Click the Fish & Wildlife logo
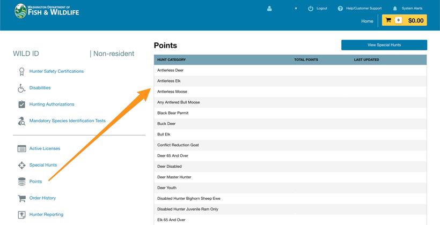 click(47, 11)
